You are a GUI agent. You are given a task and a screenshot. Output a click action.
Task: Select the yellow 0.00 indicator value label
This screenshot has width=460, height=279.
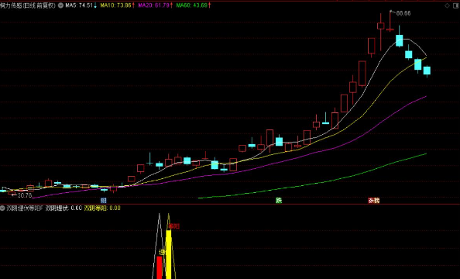pos(102,208)
